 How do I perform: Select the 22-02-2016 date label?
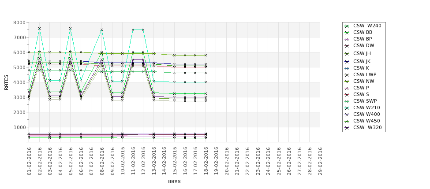click(x=247, y=161)
